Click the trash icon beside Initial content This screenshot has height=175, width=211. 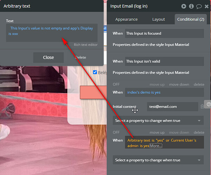[x=202, y=106]
